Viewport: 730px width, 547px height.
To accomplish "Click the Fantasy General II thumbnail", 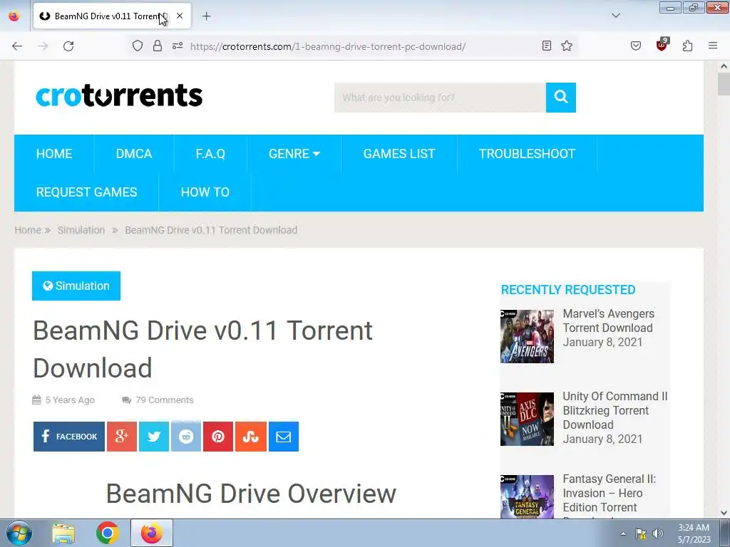I will (527, 496).
